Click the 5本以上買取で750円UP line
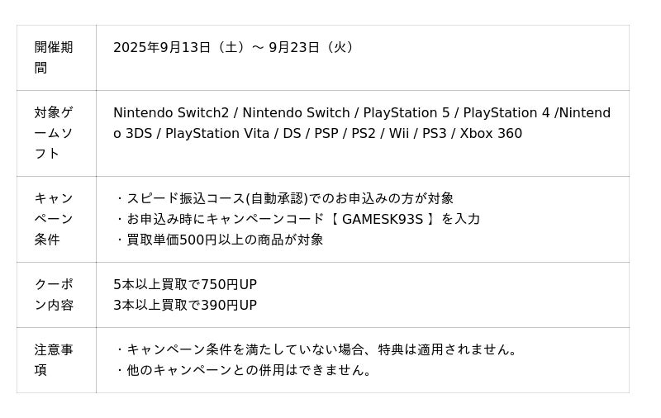The width and height of the screenshot is (661, 418). pos(185,285)
